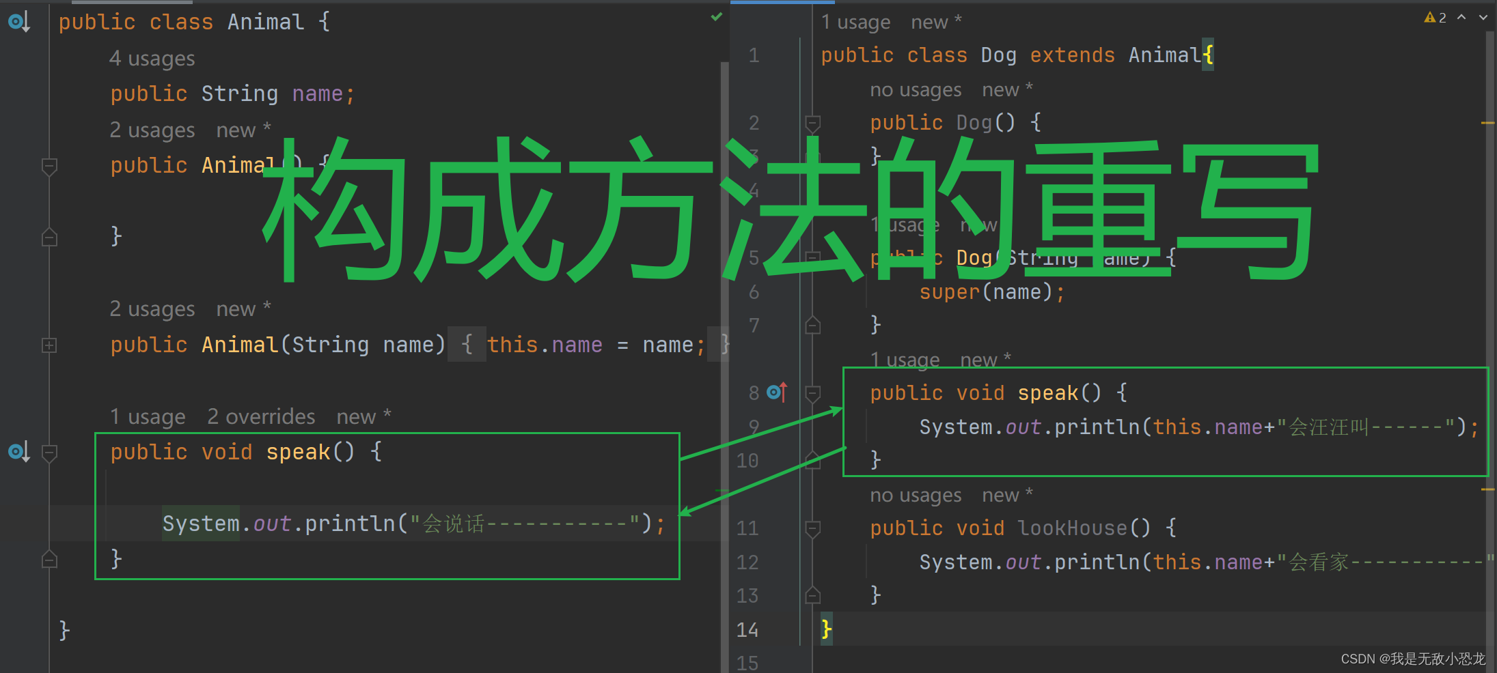Click the overriding-method gutter icon on Dog line 8

click(777, 392)
